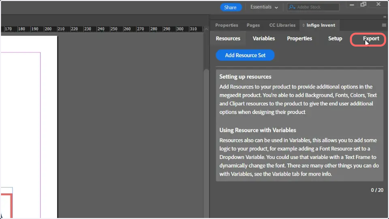Screen dimensions: 389x219
Task: Click the Adobe Stock search field
Action: coord(313,7)
